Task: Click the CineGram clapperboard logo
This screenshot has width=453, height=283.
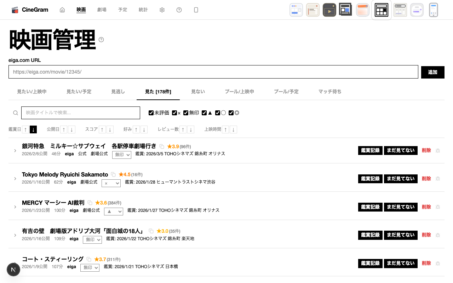Action: (x=15, y=10)
